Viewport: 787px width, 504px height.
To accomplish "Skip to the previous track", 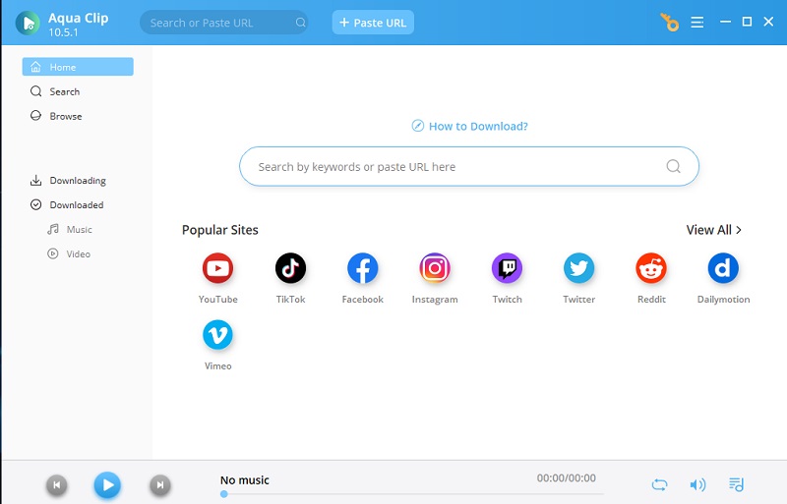I will click(57, 485).
